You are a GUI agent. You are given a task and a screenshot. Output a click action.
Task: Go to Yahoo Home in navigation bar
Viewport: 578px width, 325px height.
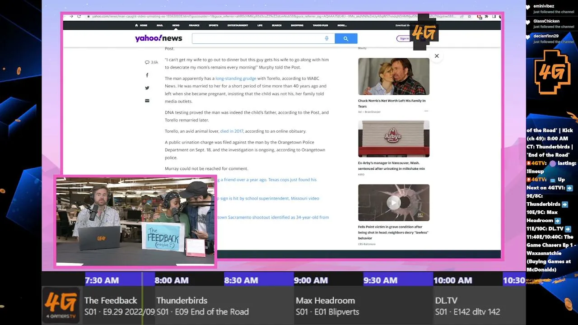(141, 25)
